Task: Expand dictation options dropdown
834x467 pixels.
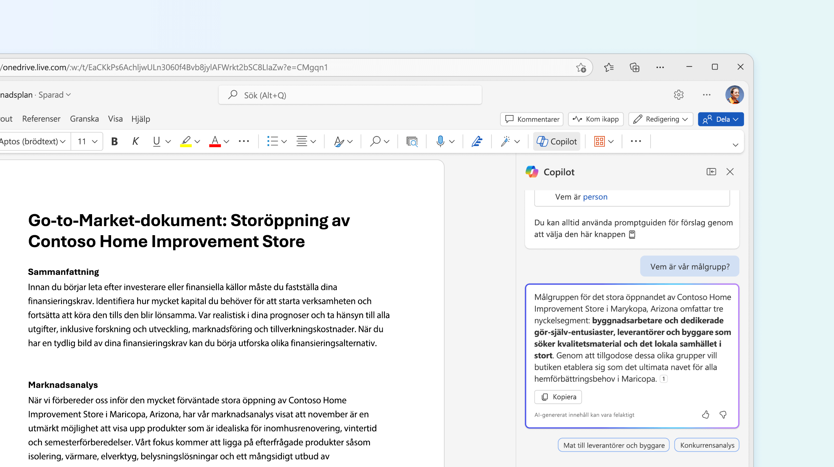Action: tap(452, 141)
